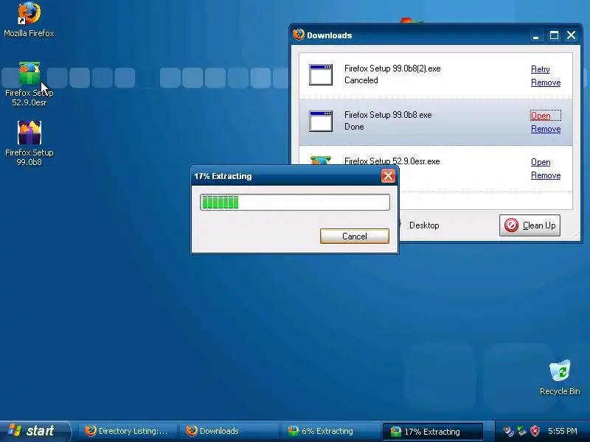This screenshot has height=442, width=590.
Task: Open the Firefox Setup 52.9.0esr.exe download
Action: 541,162
